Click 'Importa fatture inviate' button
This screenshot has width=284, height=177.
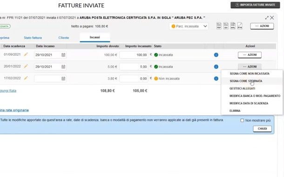tap(255, 5)
